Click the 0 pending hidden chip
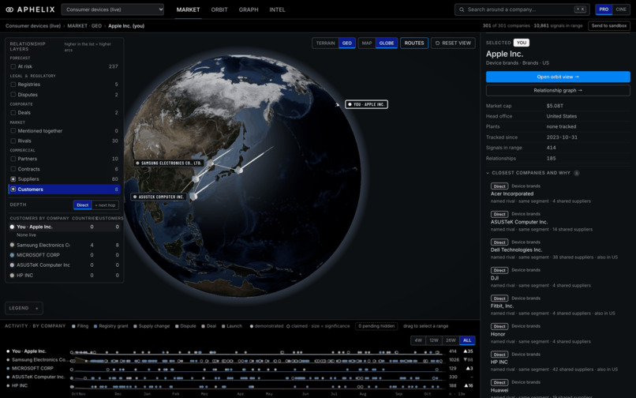636x398 pixels. pyautogui.click(x=376, y=326)
